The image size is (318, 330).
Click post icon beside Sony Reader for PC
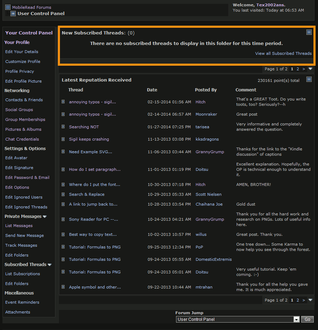(x=63, y=219)
